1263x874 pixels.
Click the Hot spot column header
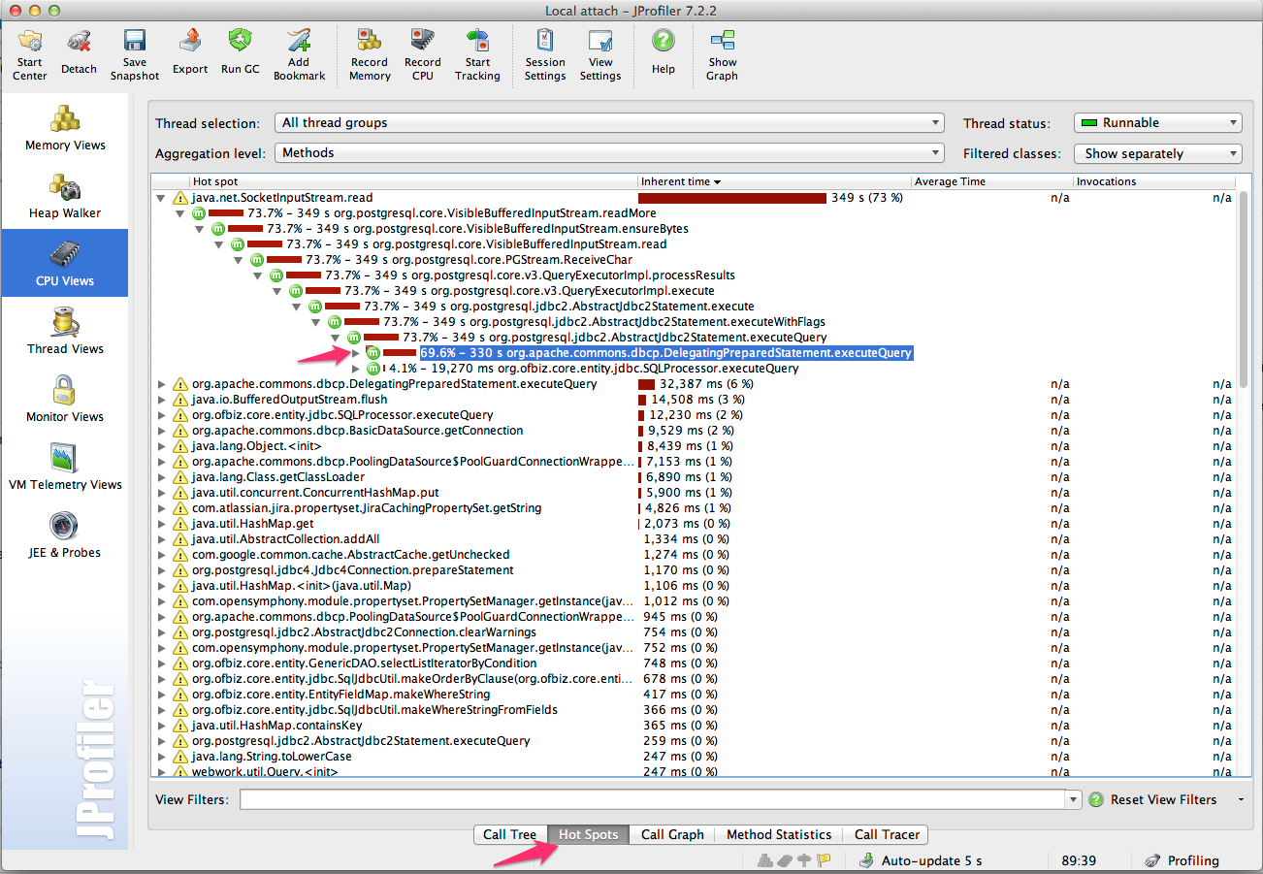(x=412, y=181)
